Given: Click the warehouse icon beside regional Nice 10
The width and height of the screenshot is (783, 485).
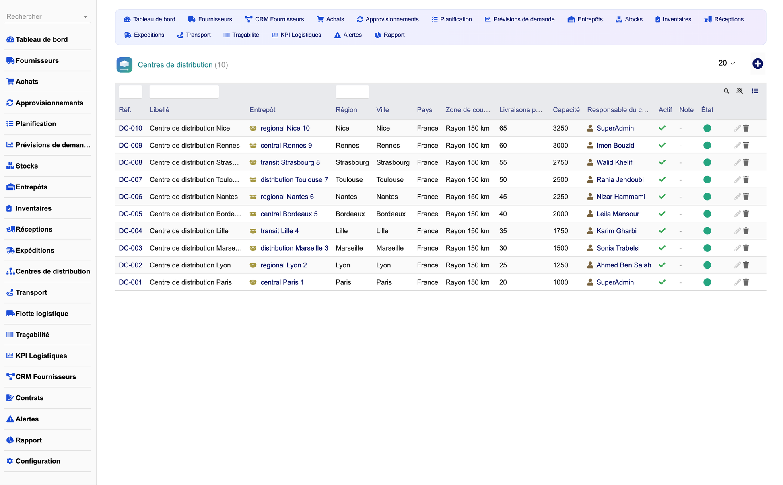Looking at the screenshot, I should pyautogui.click(x=253, y=128).
